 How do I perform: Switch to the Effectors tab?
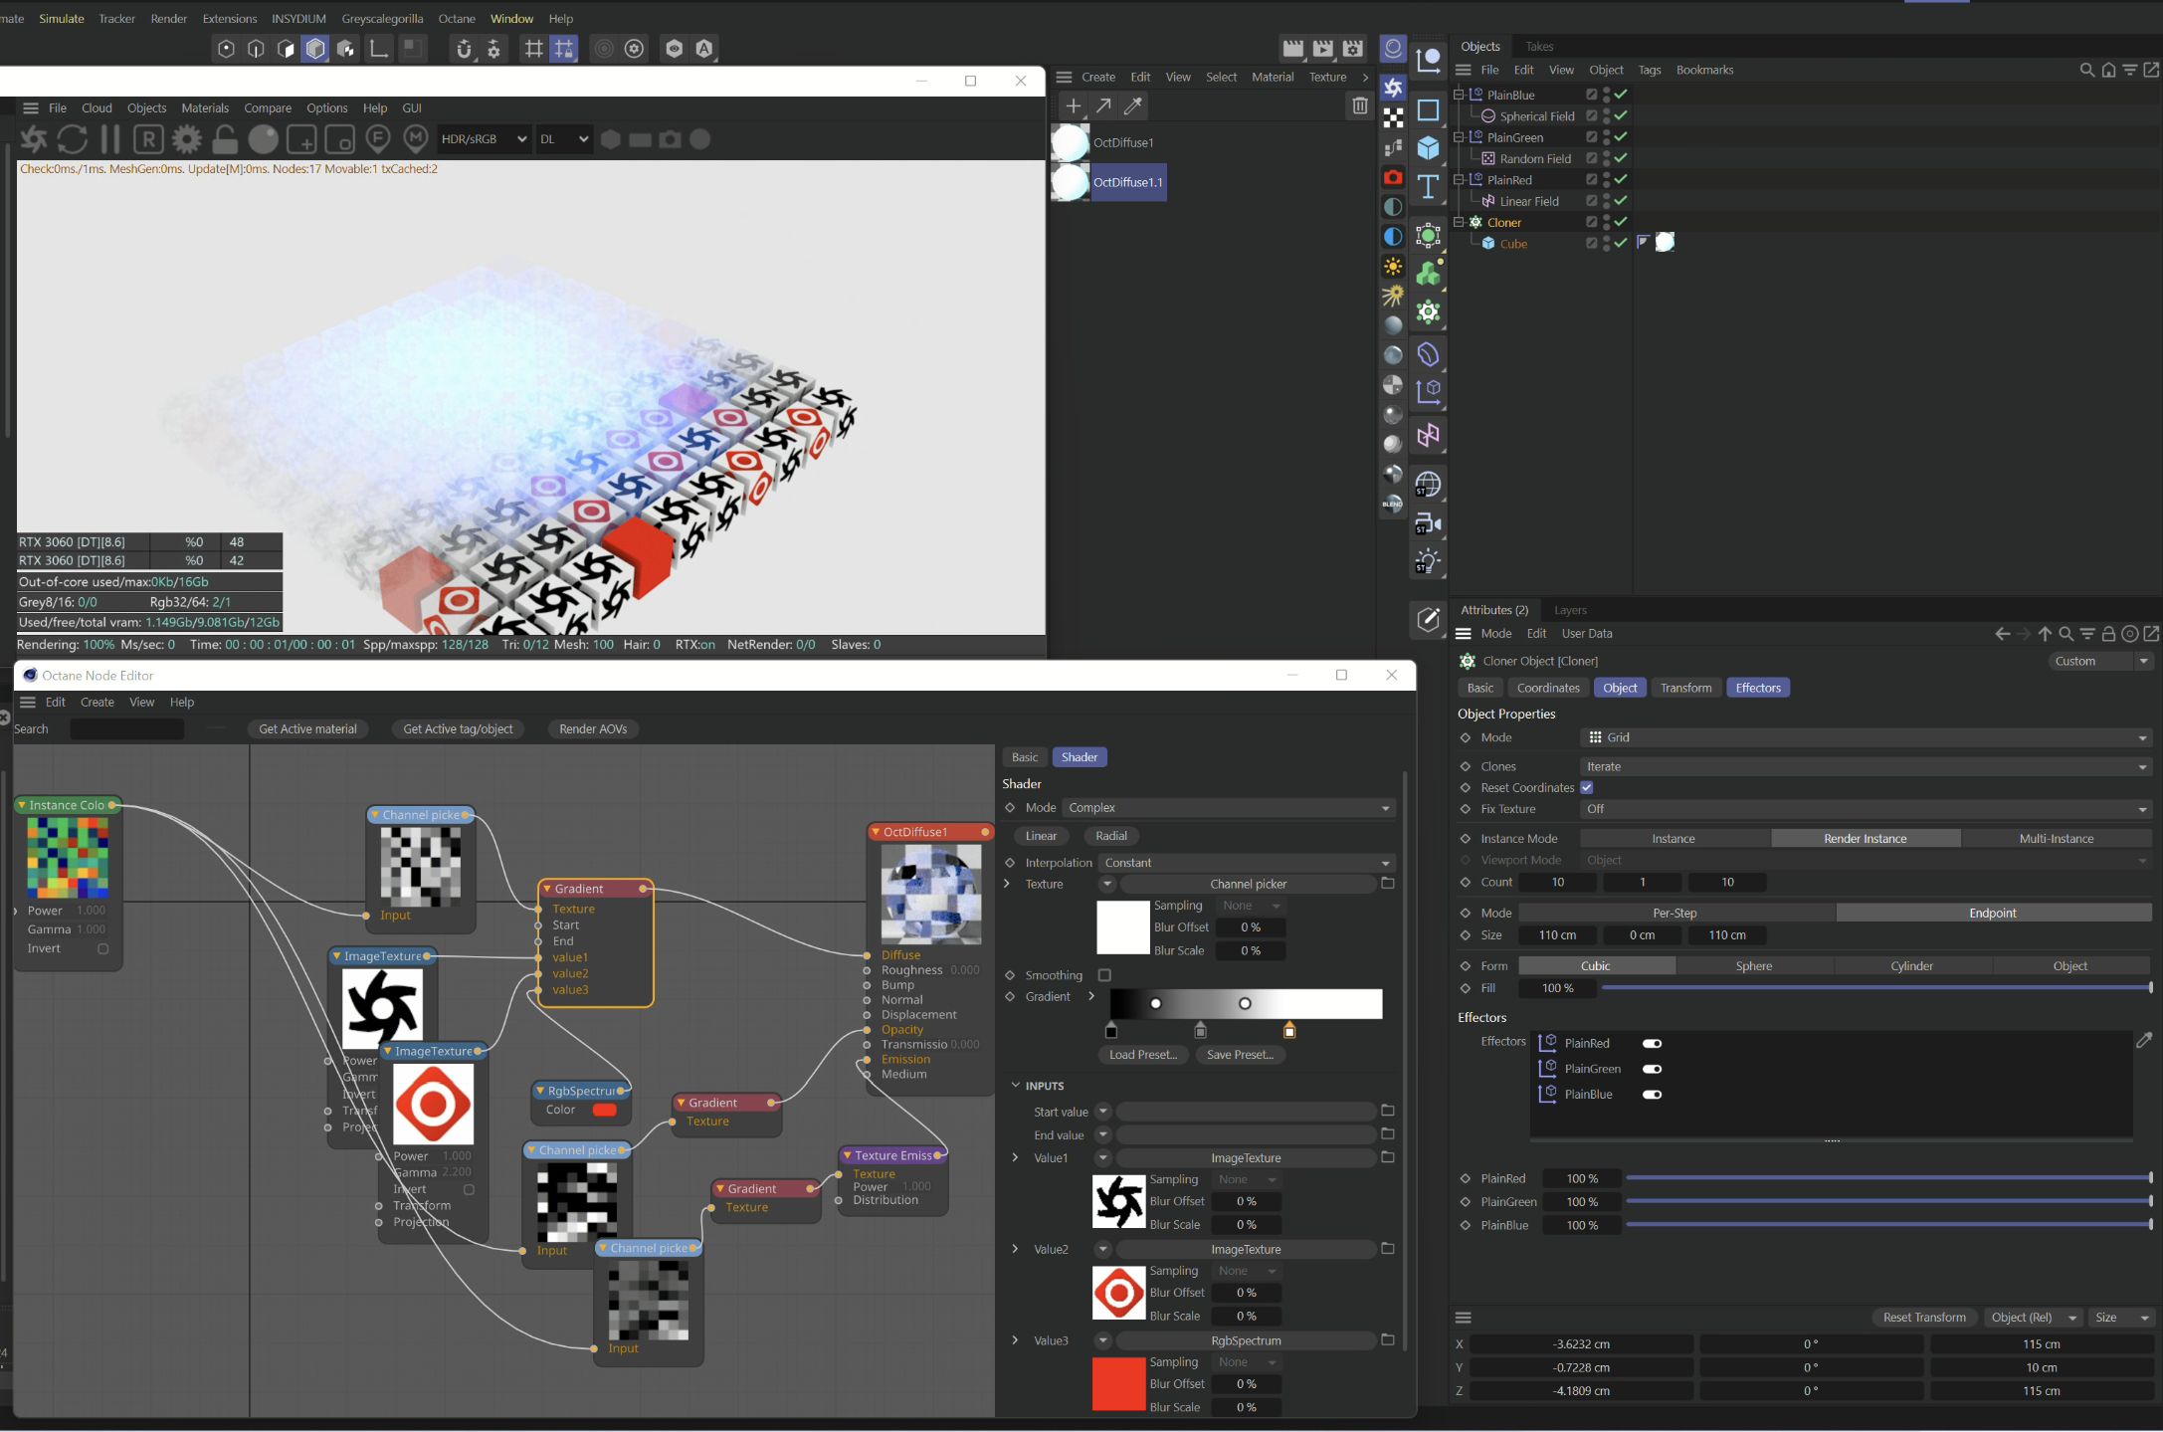point(1757,688)
